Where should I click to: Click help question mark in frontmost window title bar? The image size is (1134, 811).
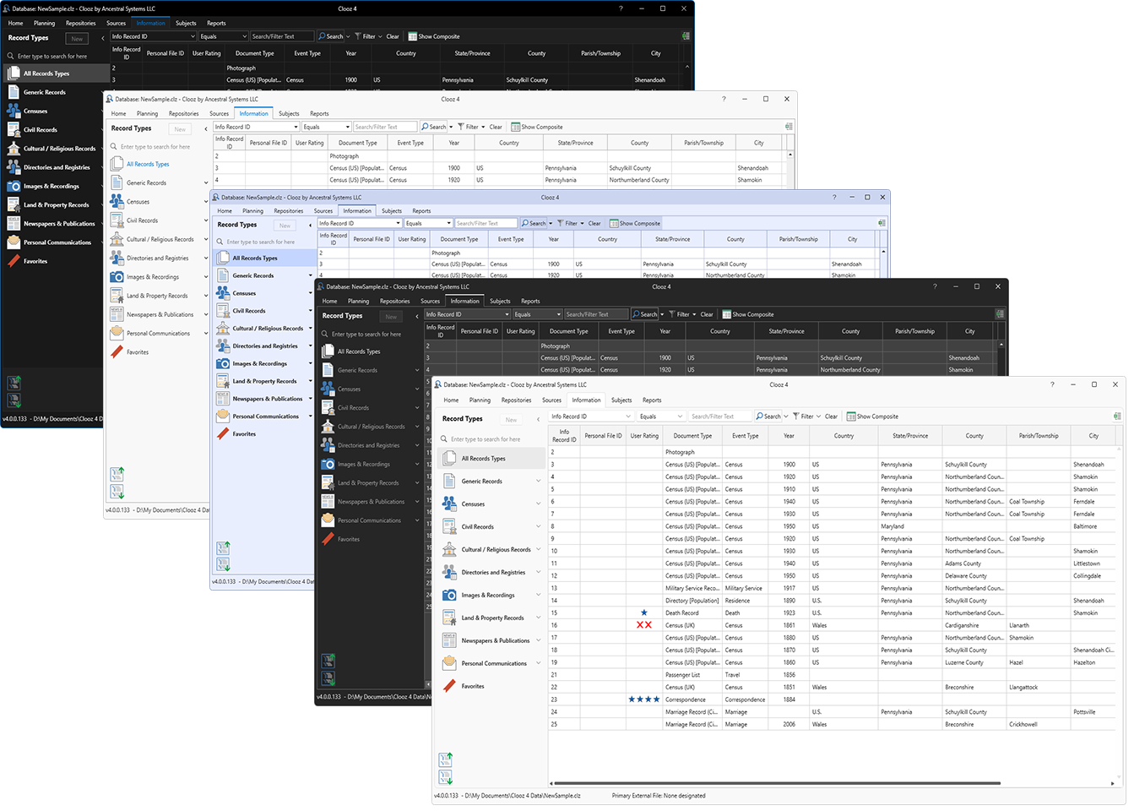point(1052,384)
